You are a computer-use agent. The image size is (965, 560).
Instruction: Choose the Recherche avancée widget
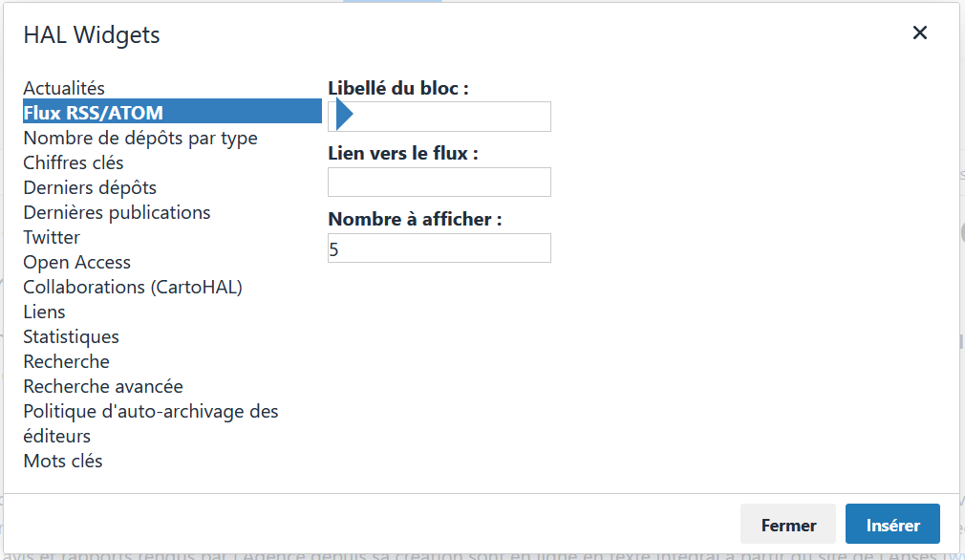[102, 386]
